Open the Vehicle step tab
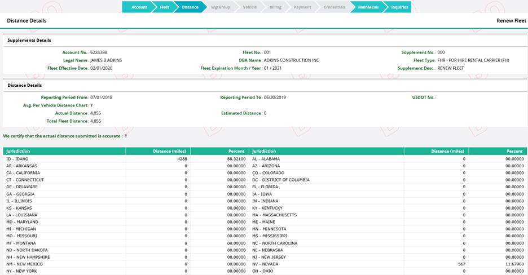 (249, 7)
